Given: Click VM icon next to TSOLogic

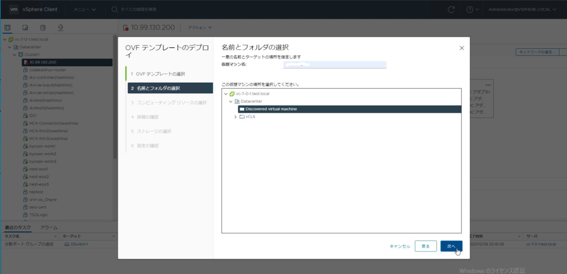Looking at the screenshot, I should [x=26, y=214].
